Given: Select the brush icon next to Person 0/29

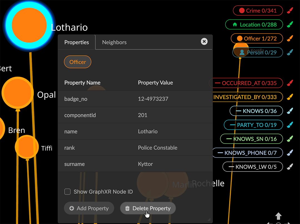Looking at the screenshot, I should click(289, 52).
